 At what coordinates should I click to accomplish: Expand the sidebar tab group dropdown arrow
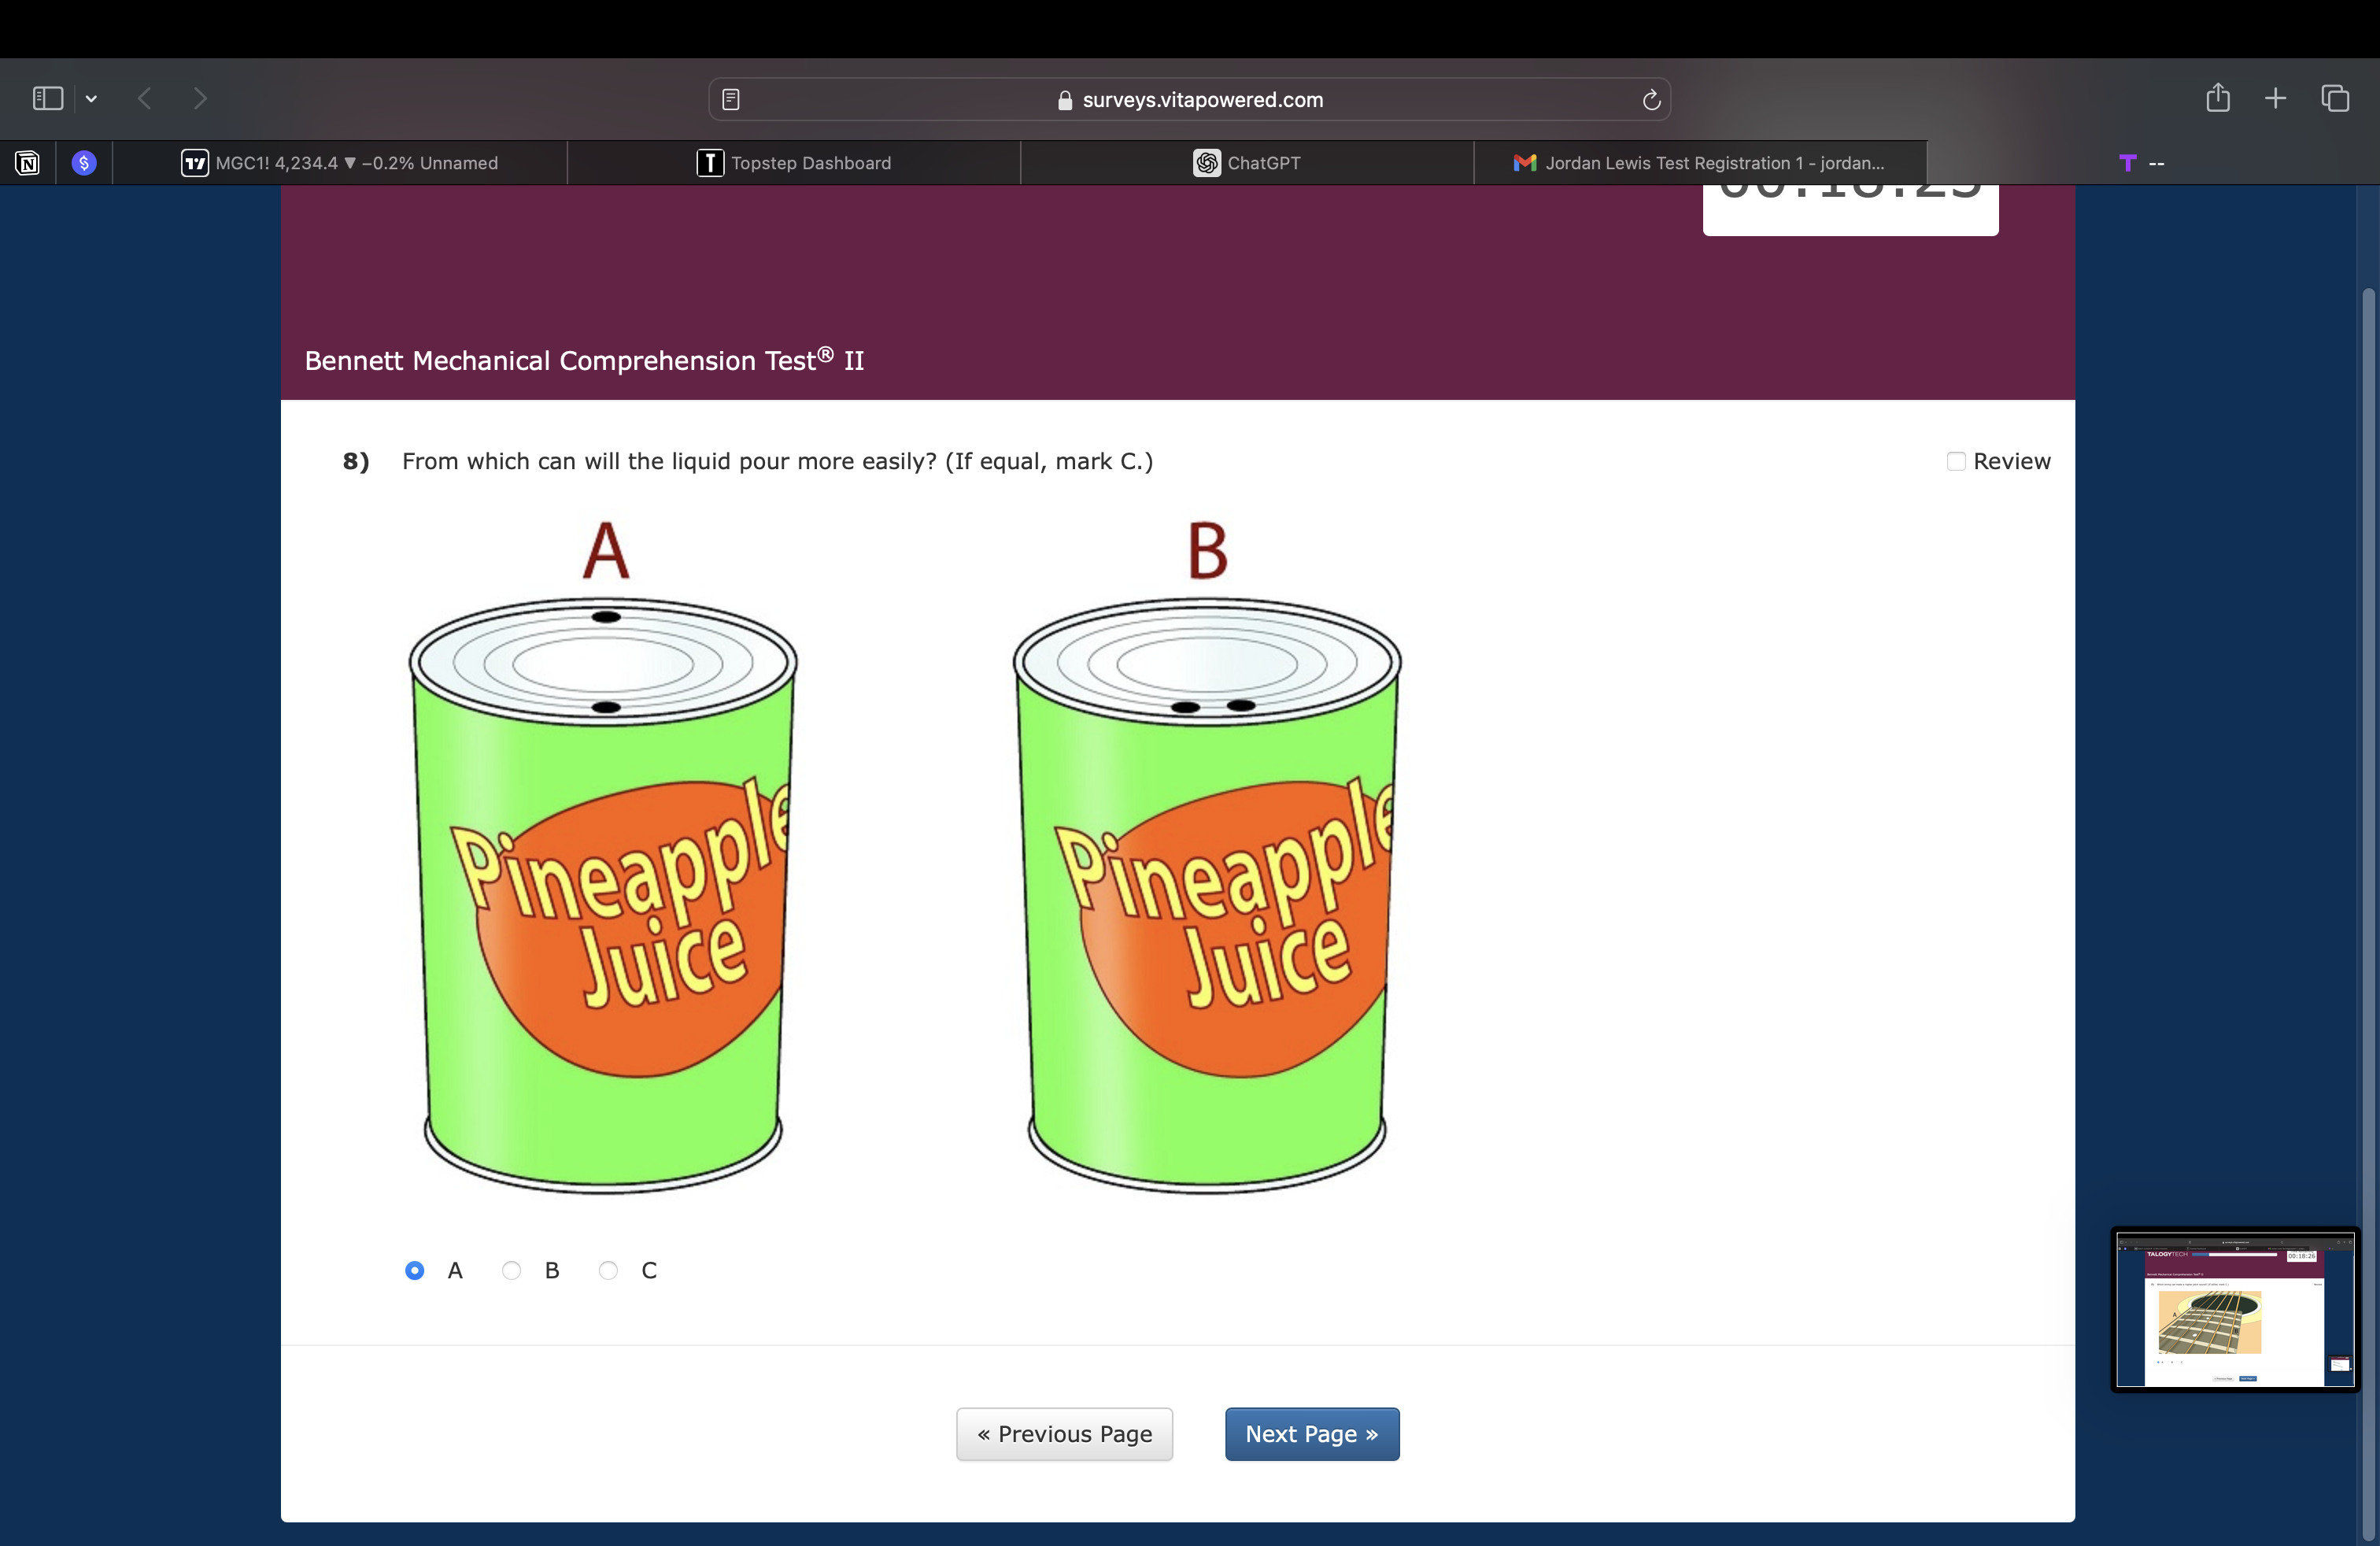point(91,98)
